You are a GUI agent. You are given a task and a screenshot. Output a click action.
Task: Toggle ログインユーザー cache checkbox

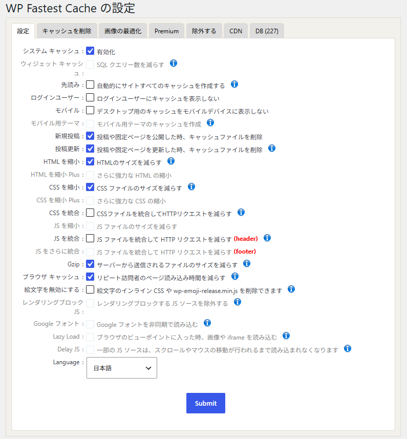tap(90, 97)
